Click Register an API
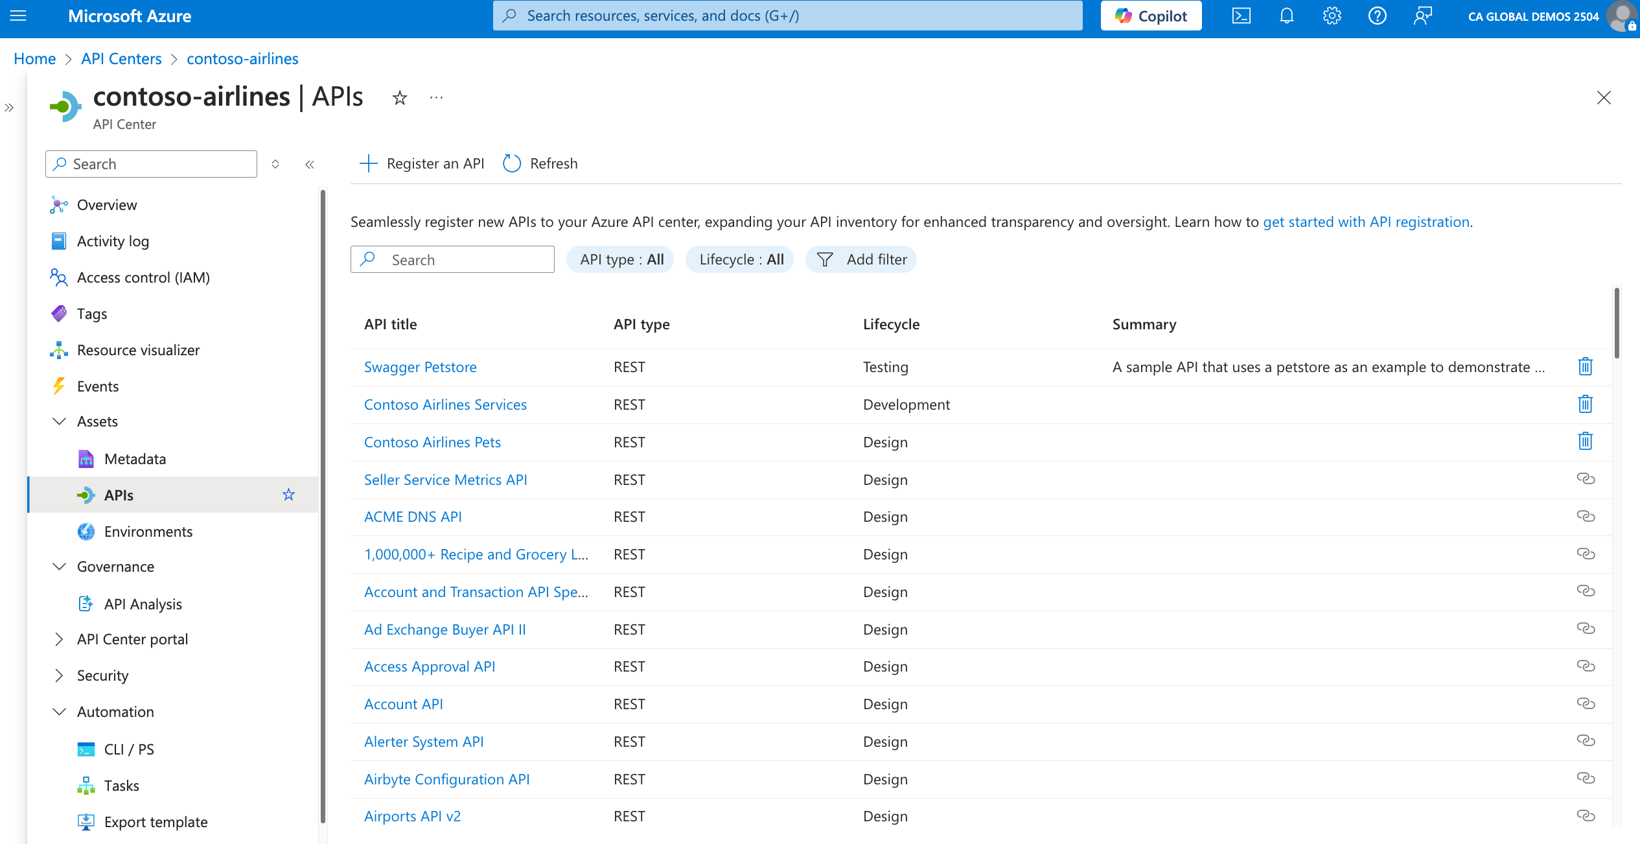The image size is (1640, 844). point(422,163)
